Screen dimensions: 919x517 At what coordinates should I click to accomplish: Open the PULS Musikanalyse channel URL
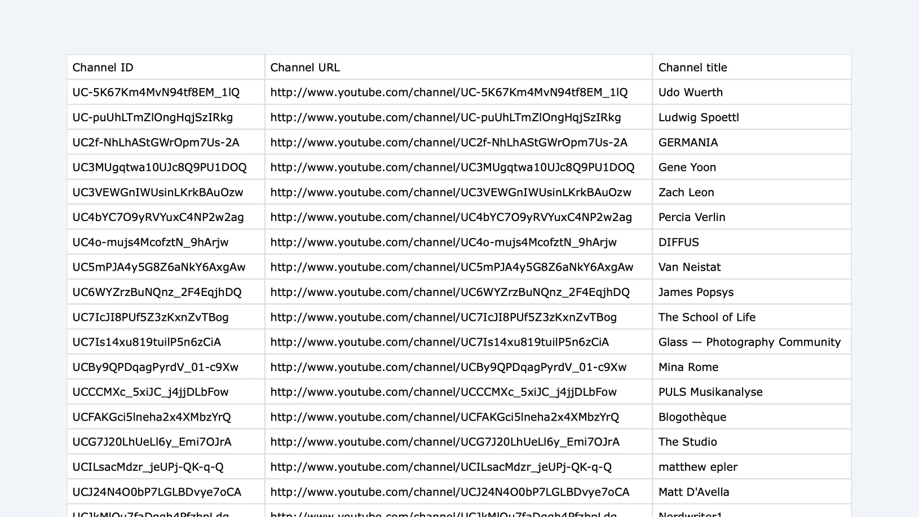(443, 391)
